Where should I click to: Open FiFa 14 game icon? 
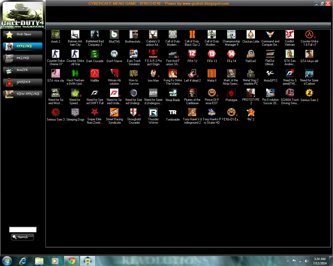click(231, 54)
